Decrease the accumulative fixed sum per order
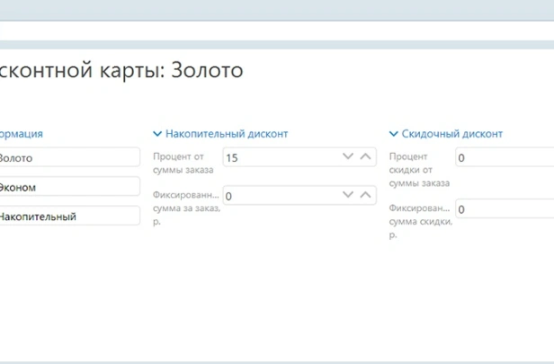Viewport: 554px width, 364px height. (348, 194)
